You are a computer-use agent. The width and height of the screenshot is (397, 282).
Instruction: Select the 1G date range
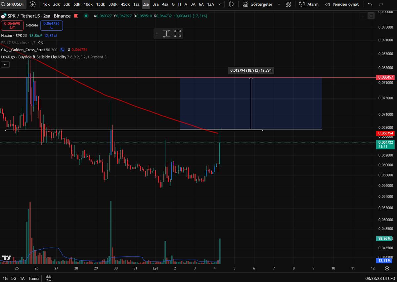[5, 278]
